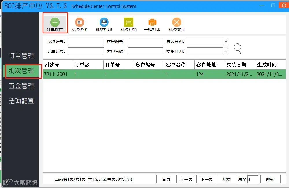
Task: Maximize the SCC window
Action: pos(273,5)
